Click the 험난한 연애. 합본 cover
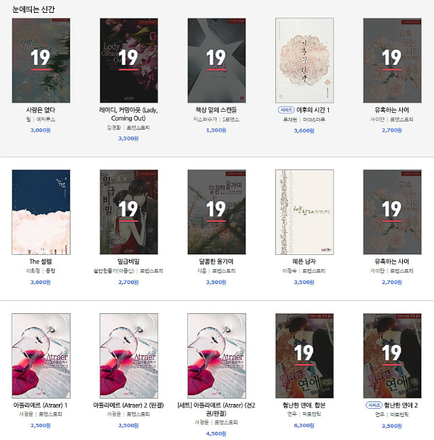 (x=304, y=356)
